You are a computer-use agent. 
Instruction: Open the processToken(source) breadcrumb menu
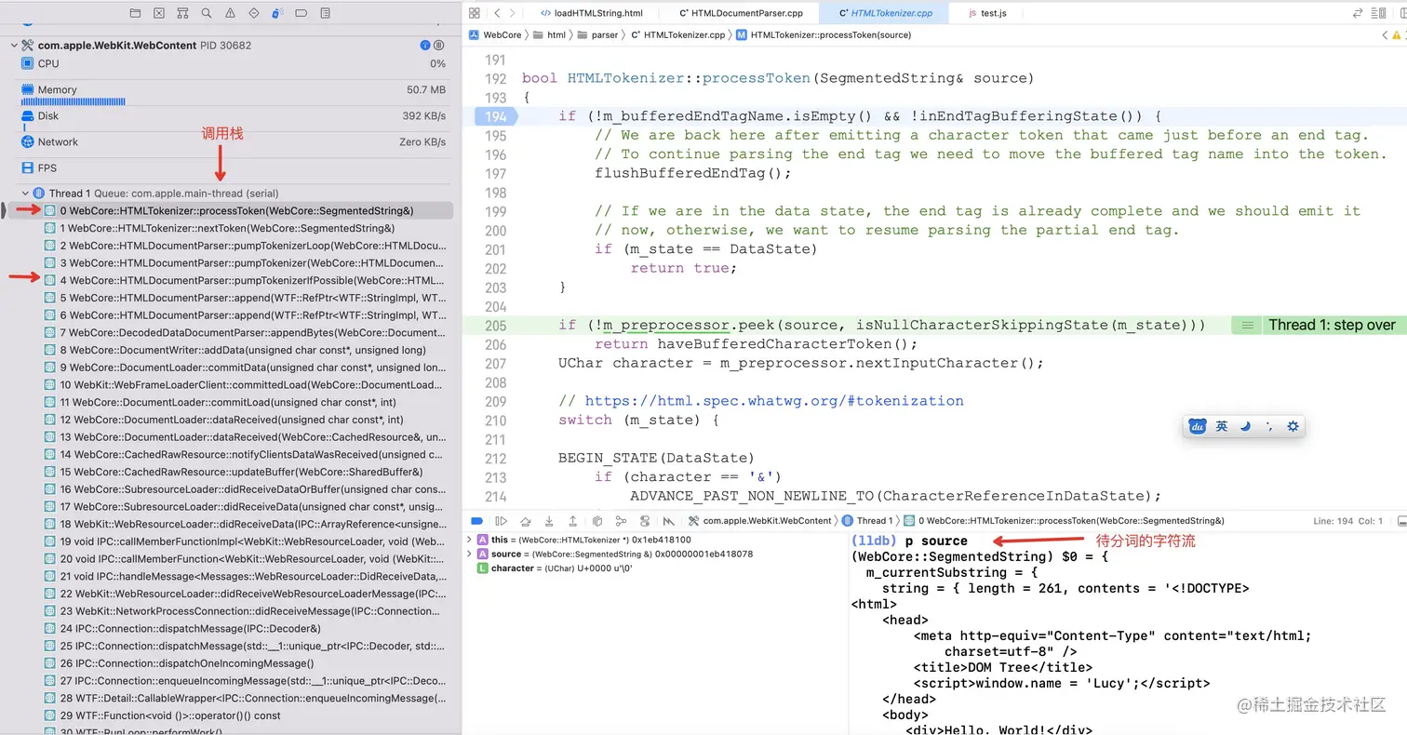824,35
